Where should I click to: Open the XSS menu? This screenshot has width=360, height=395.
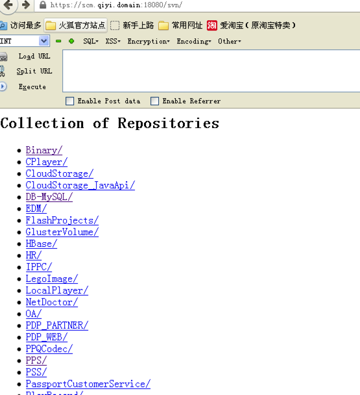(x=113, y=41)
